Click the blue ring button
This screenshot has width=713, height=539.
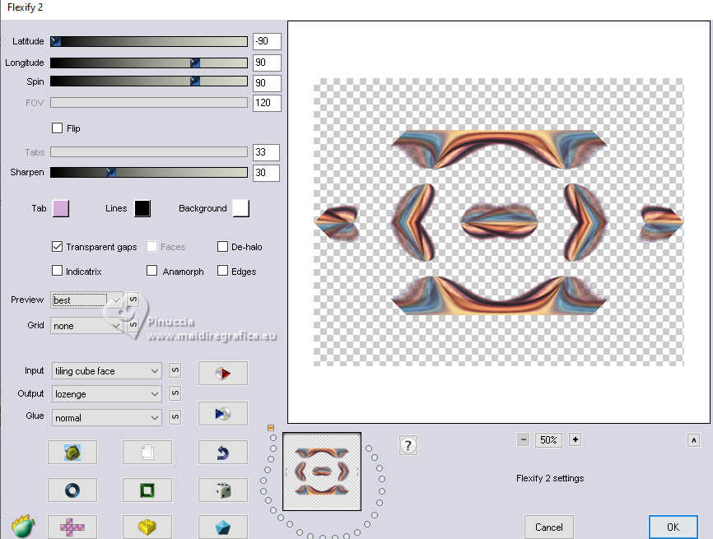72,490
